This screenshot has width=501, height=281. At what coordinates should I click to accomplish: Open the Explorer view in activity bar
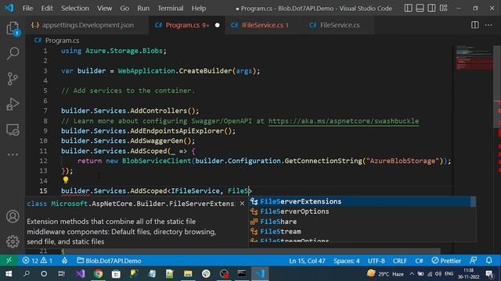click(x=13, y=29)
